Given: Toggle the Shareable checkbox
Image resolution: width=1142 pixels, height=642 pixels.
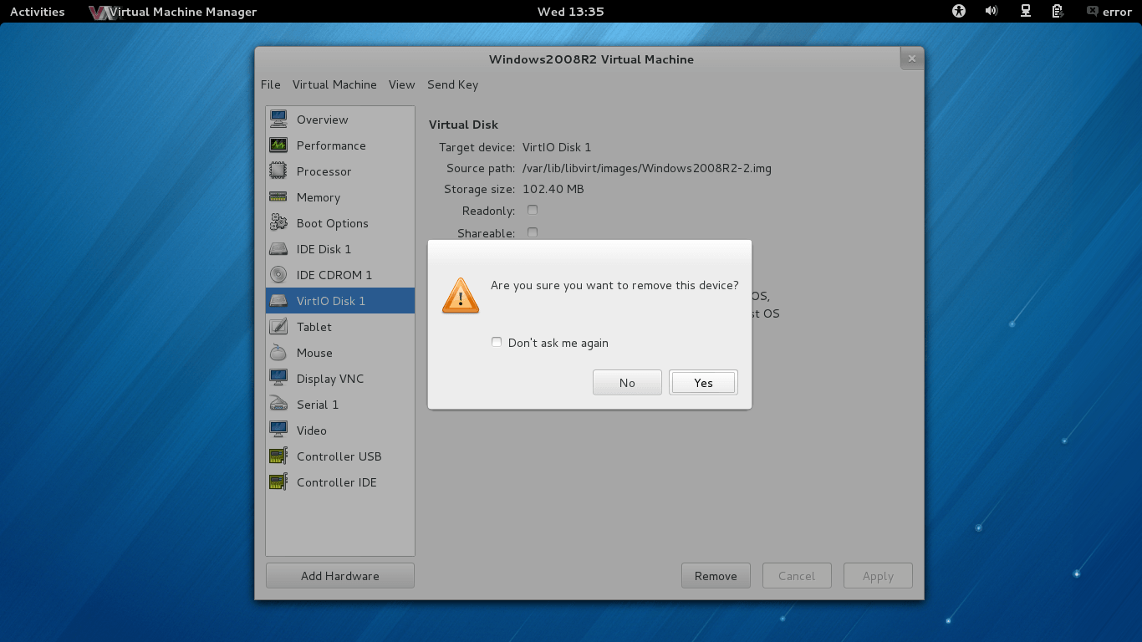Looking at the screenshot, I should point(533,232).
